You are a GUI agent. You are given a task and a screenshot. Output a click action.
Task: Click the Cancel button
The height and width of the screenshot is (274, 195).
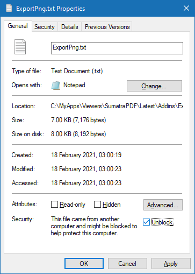pos(127,264)
